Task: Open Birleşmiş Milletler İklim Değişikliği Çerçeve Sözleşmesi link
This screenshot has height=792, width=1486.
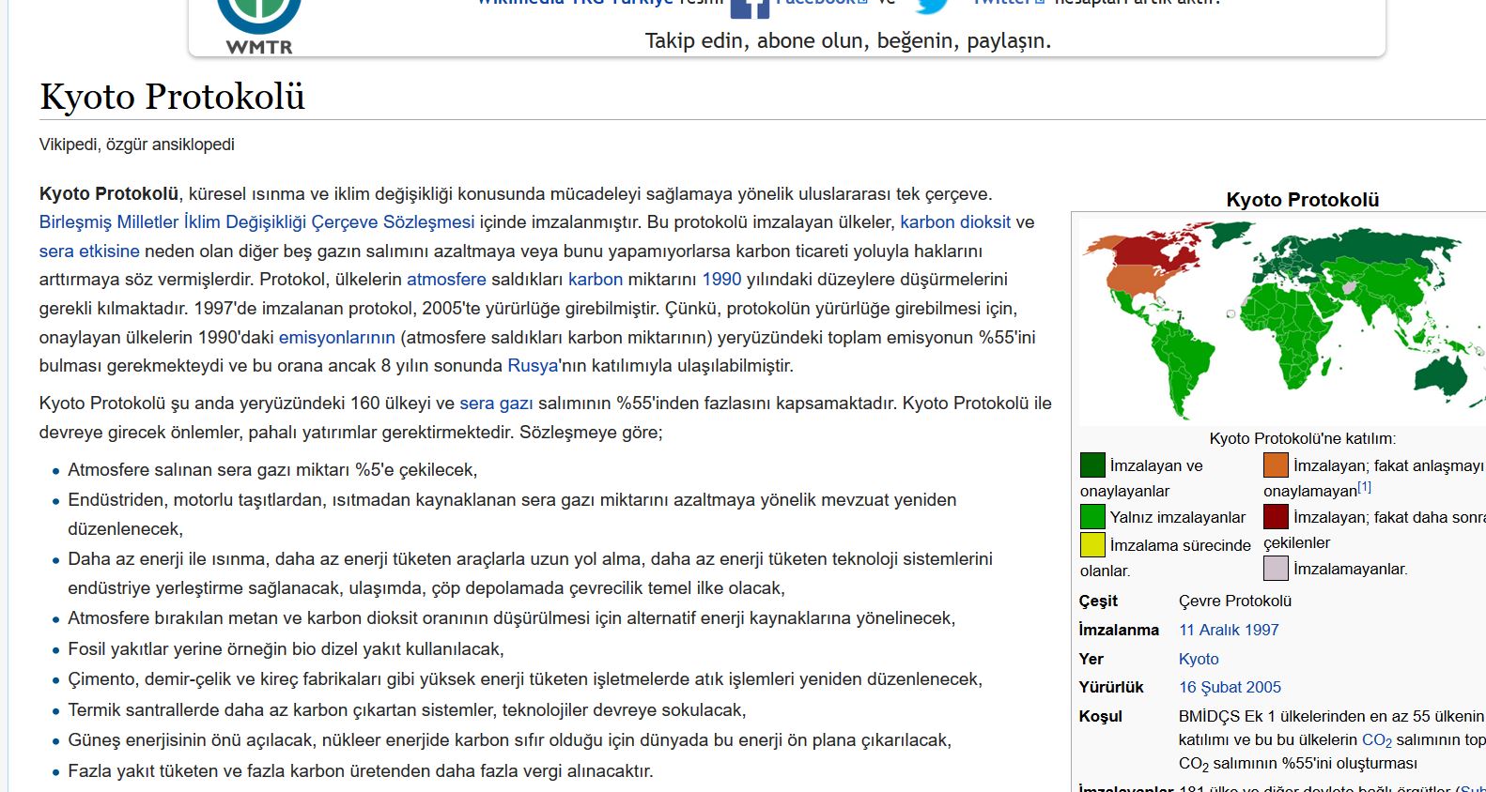Action: click(x=256, y=222)
